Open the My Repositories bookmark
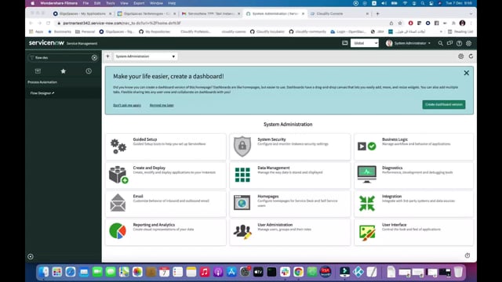Viewport: 502px width, 282px height. tap(155, 31)
